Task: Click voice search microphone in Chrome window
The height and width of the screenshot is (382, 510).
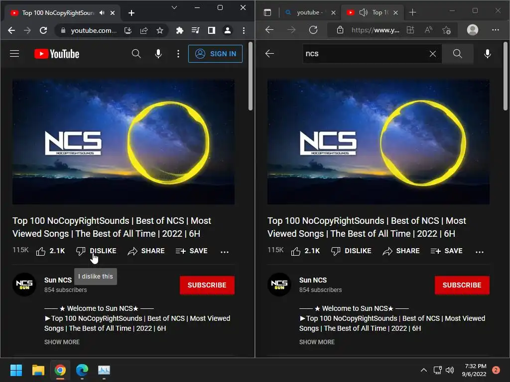Action: [x=158, y=54]
